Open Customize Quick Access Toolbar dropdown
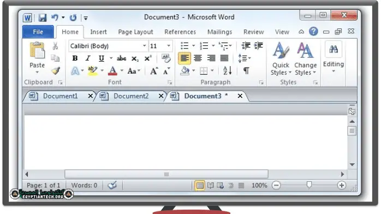 click(86, 18)
